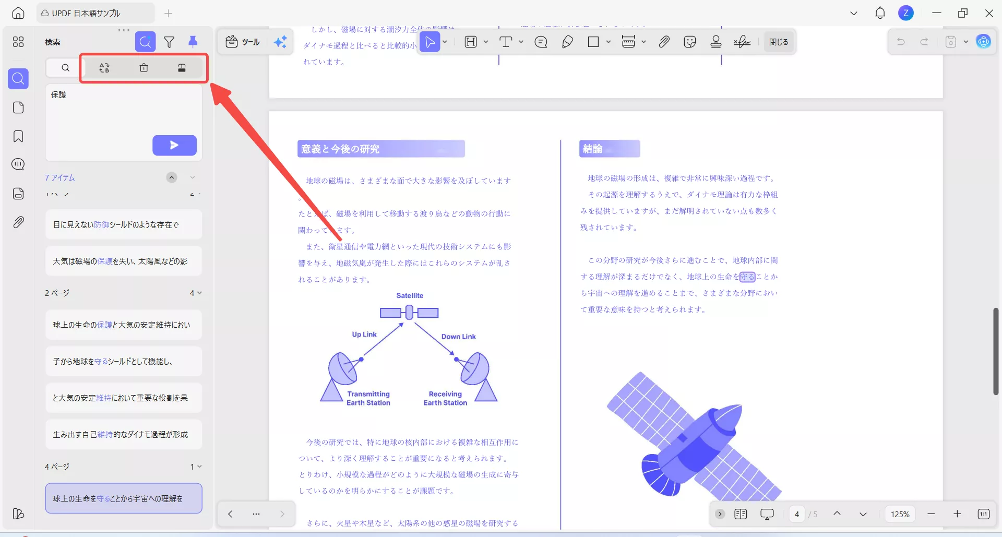Attach a file using the paperclip icon
This screenshot has width=1002, height=537.
point(664,42)
